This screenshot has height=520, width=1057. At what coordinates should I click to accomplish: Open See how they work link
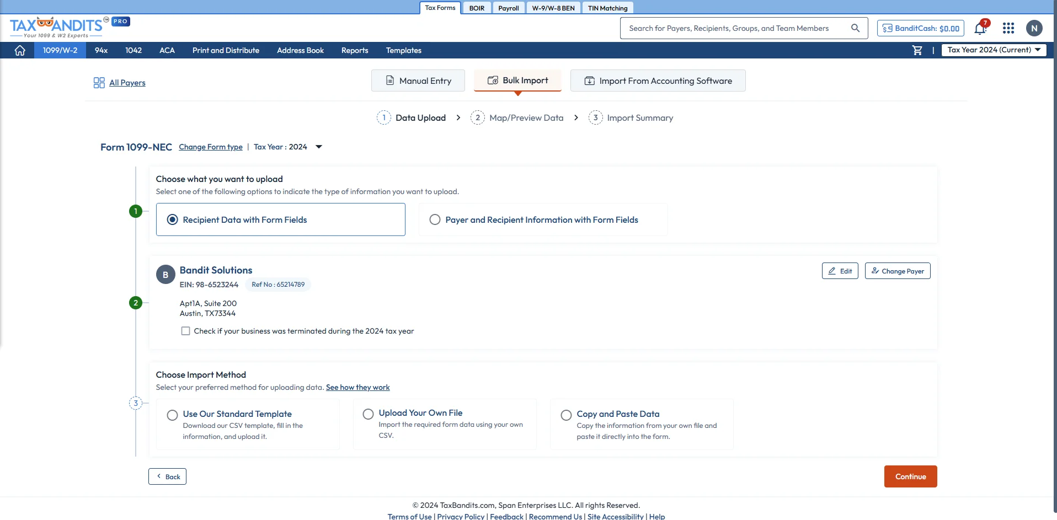[357, 387]
